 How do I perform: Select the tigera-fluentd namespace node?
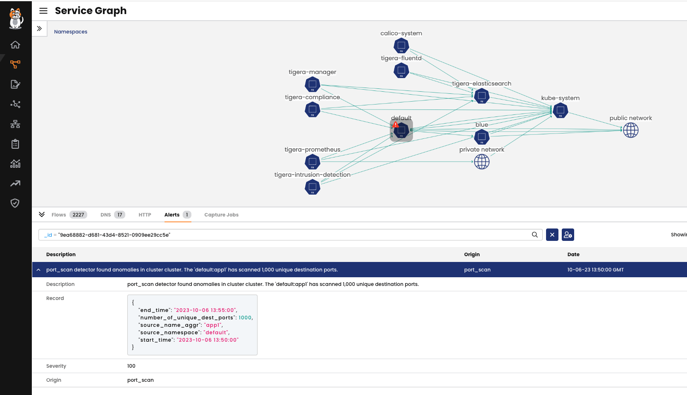[x=401, y=71]
